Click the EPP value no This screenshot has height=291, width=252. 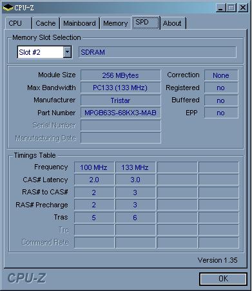[x=221, y=113]
